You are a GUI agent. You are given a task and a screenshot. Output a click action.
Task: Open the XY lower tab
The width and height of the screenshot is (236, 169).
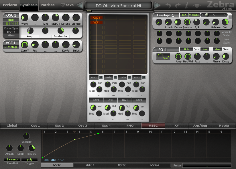pos(177,126)
